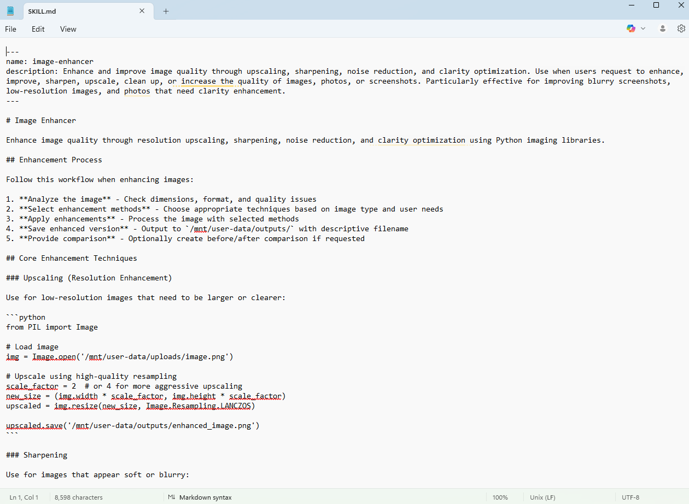The height and width of the screenshot is (504, 689).
Task: Maximize the Notepad window
Action: (x=656, y=5)
